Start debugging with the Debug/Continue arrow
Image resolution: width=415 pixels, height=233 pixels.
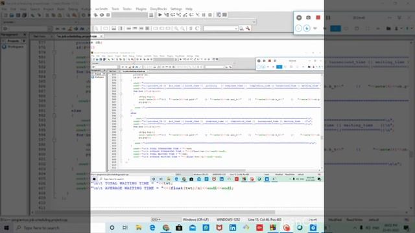160,15
